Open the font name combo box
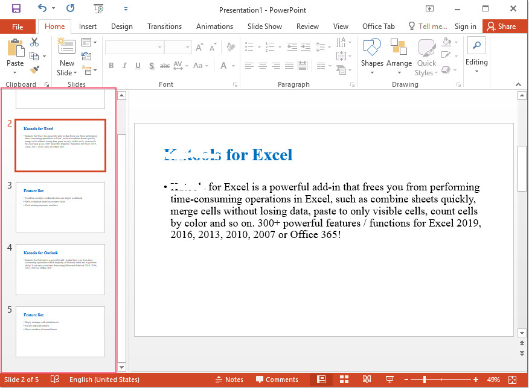This screenshot has height=388, width=529. (x=134, y=48)
